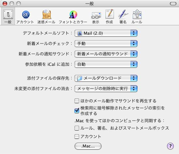Select the 迷惑メール junk mail icon
The height and width of the screenshot is (154, 179).
coord(46,17)
